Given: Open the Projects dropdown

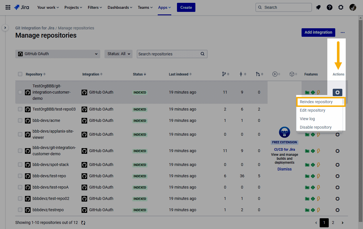Looking at the screenshot, I should [x=73, y=7].
